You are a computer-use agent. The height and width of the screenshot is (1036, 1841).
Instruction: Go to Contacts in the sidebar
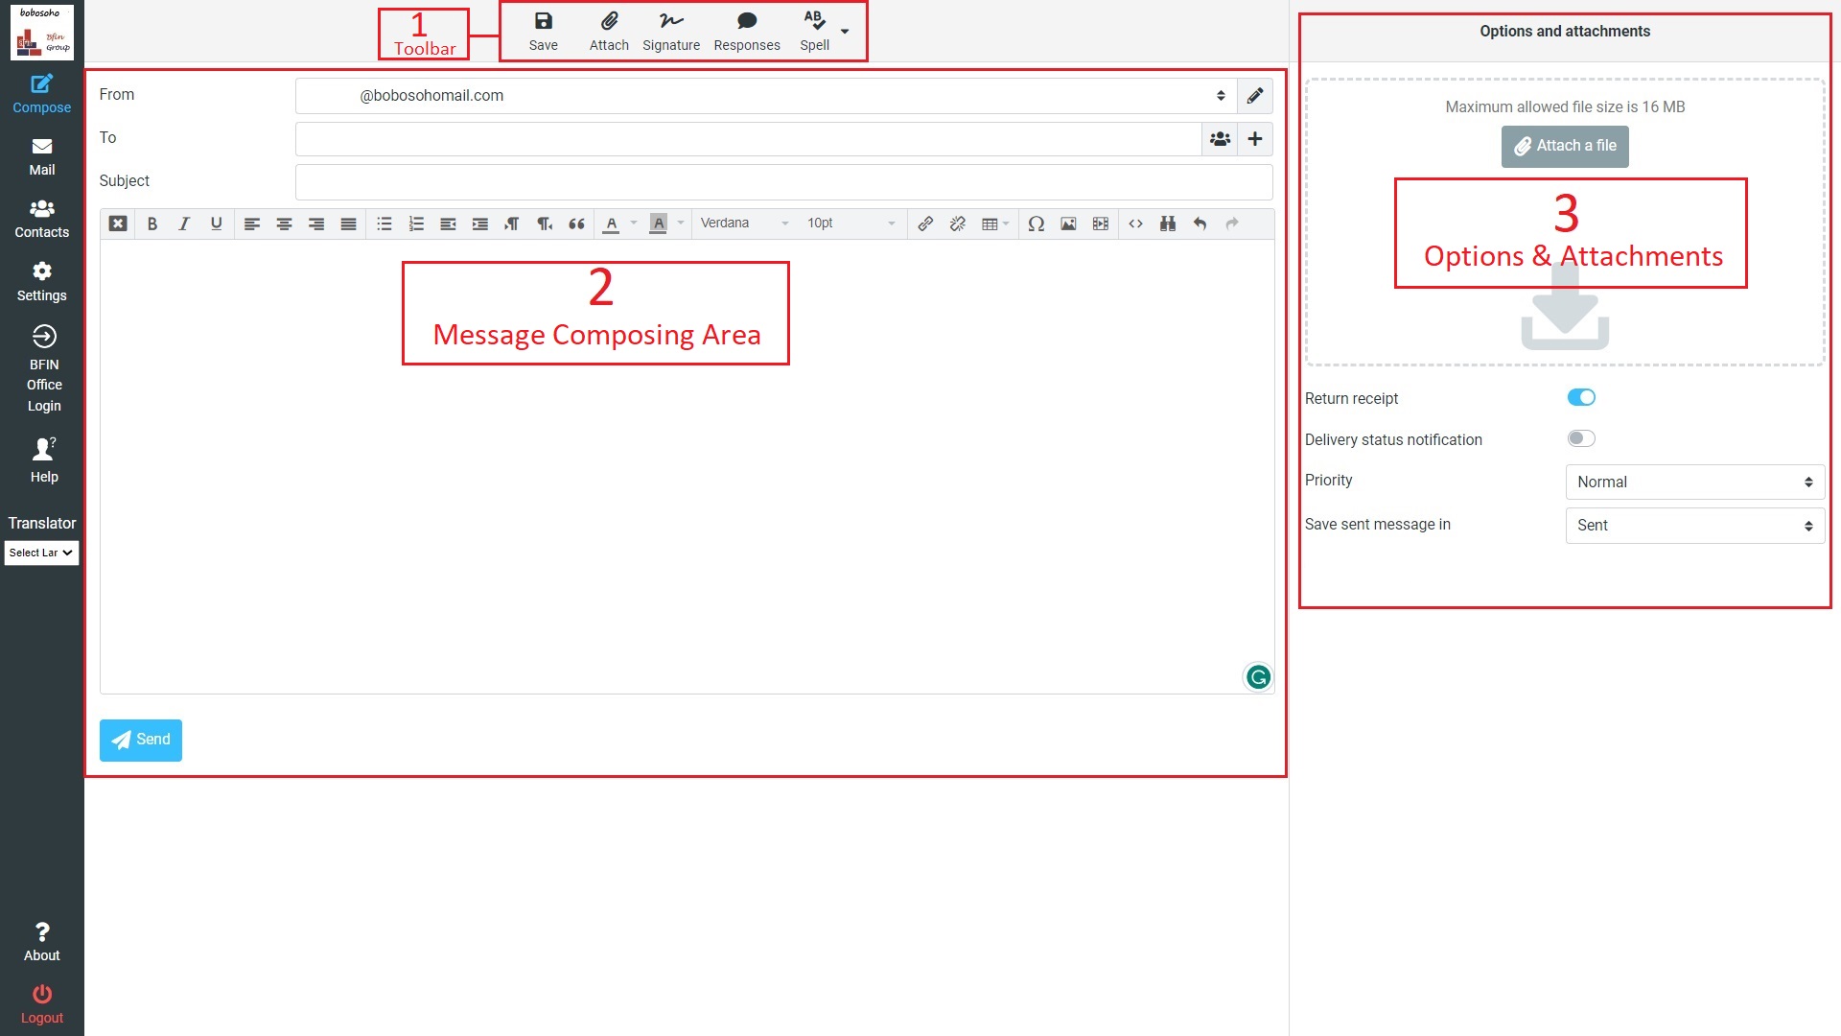[x=41, y=219]
